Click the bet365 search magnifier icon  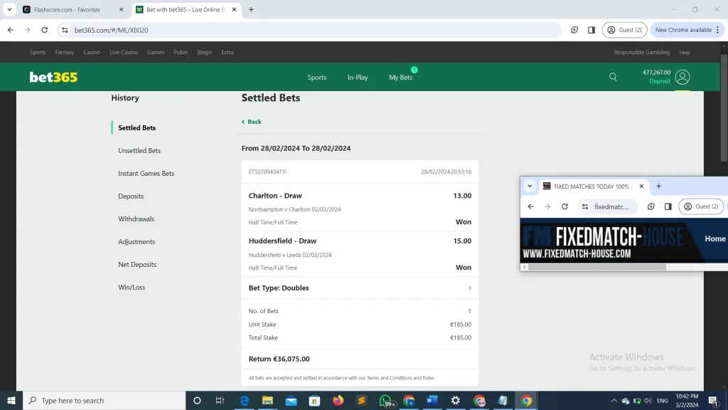click(x=613, y=77)
